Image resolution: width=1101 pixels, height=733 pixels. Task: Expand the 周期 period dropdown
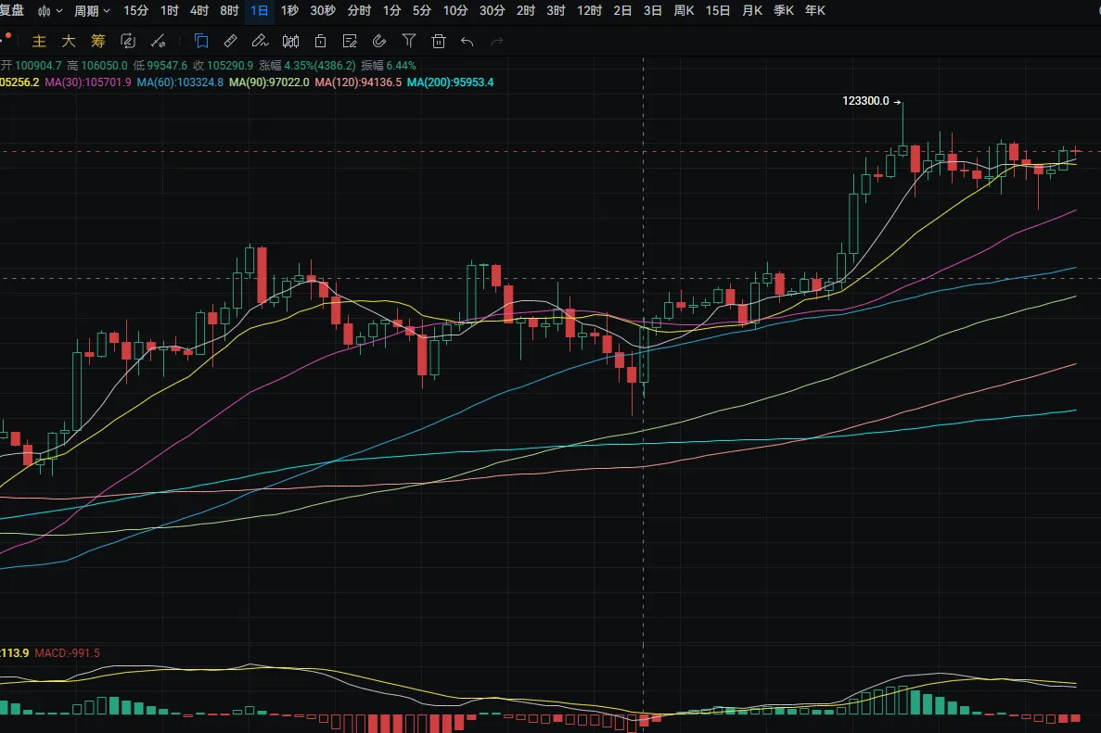point(92,11)
